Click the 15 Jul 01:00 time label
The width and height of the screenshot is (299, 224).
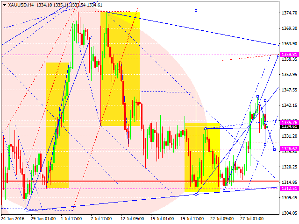[162, 218]
